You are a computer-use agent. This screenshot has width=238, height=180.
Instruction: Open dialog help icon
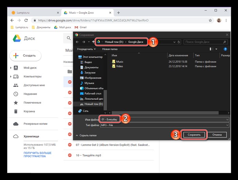point(225,49)
